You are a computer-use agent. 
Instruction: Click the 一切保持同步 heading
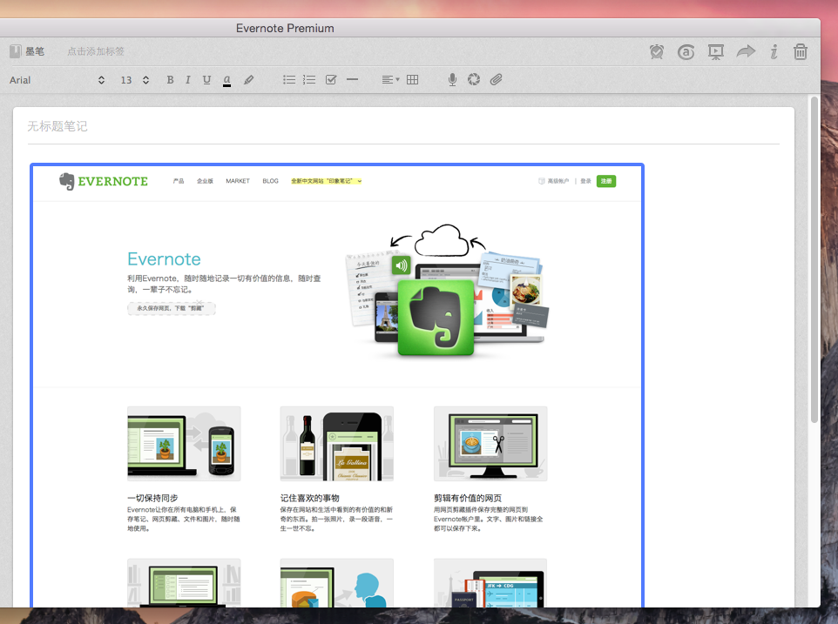click(152, 498)
